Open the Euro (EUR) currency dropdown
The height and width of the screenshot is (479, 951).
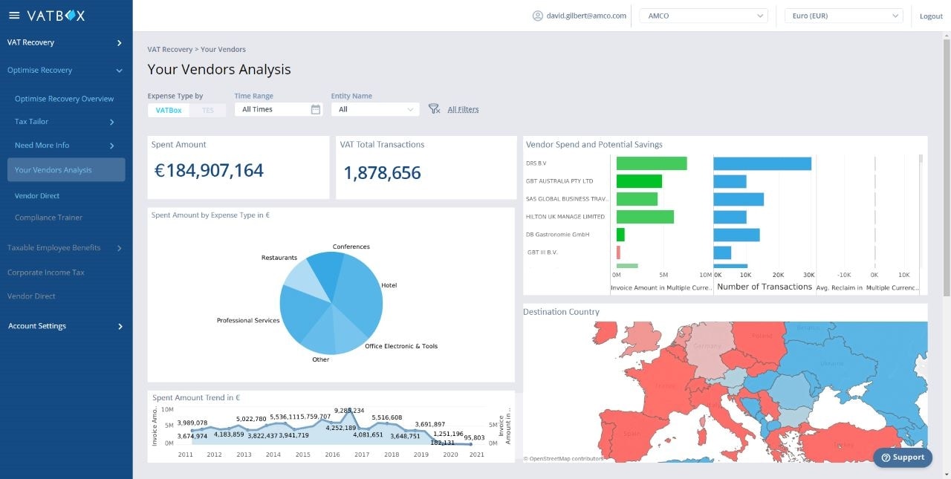coord(844,16)
